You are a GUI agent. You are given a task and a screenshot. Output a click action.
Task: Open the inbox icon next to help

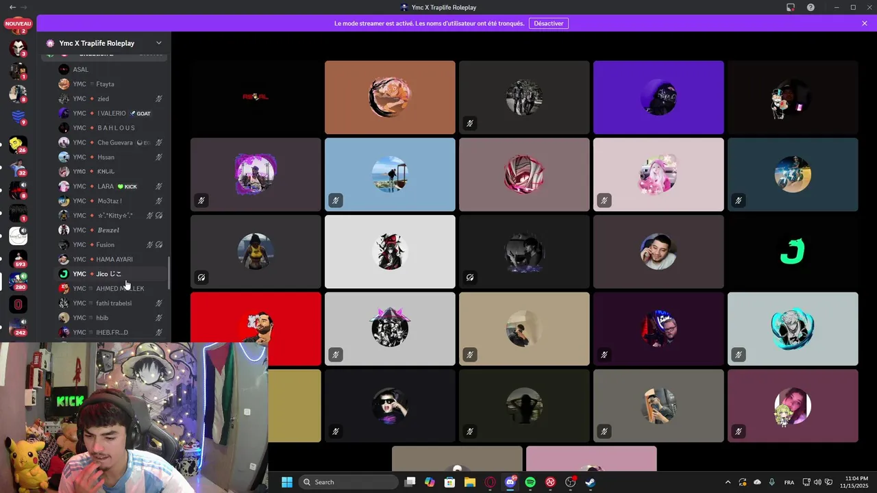click(790, 7)
